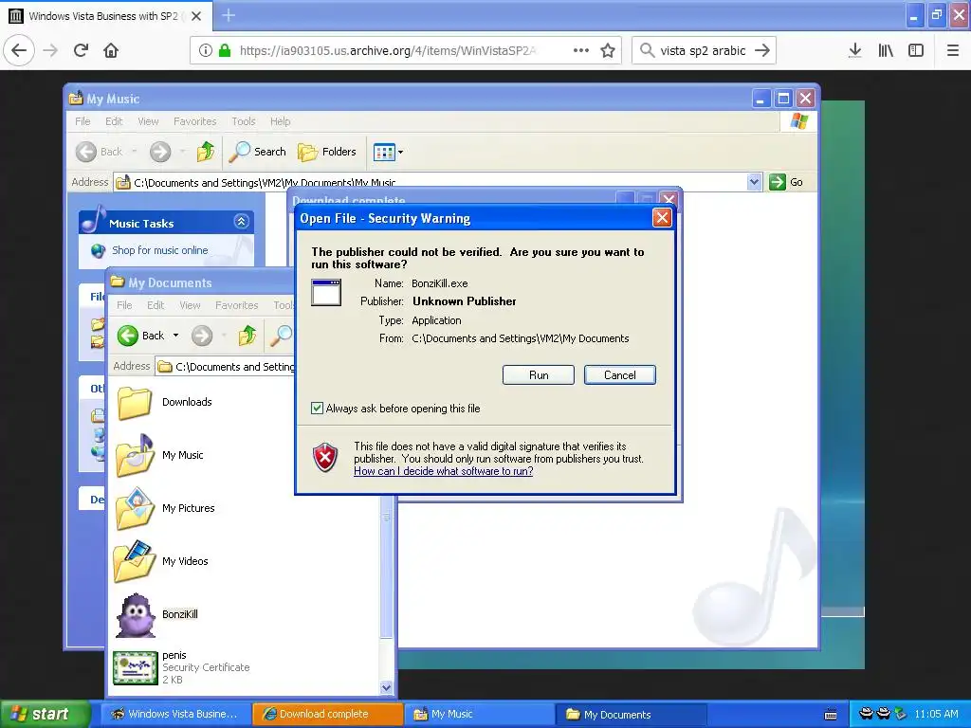971x728 pixels.
Task: Click Search in My Music toolbar
Action: click(x=258, y=152)
